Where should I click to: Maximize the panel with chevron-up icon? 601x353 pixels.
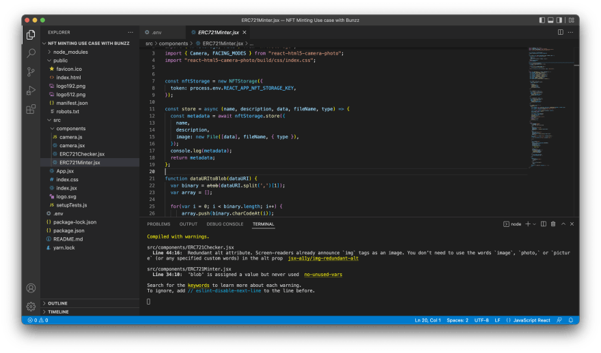(563, 224)
